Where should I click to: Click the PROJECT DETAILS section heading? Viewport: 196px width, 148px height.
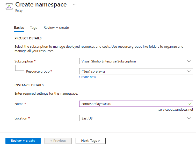[28, 38]
